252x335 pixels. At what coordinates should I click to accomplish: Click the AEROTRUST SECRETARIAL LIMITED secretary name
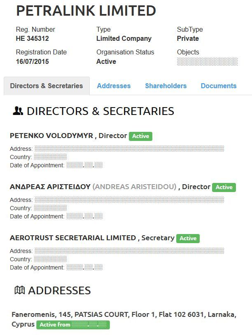point(72,238)
